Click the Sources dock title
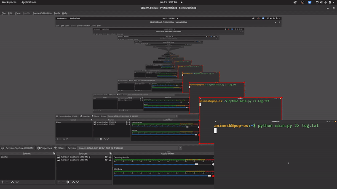The height and width of the screenshot is (189, 337). (83, 153)
